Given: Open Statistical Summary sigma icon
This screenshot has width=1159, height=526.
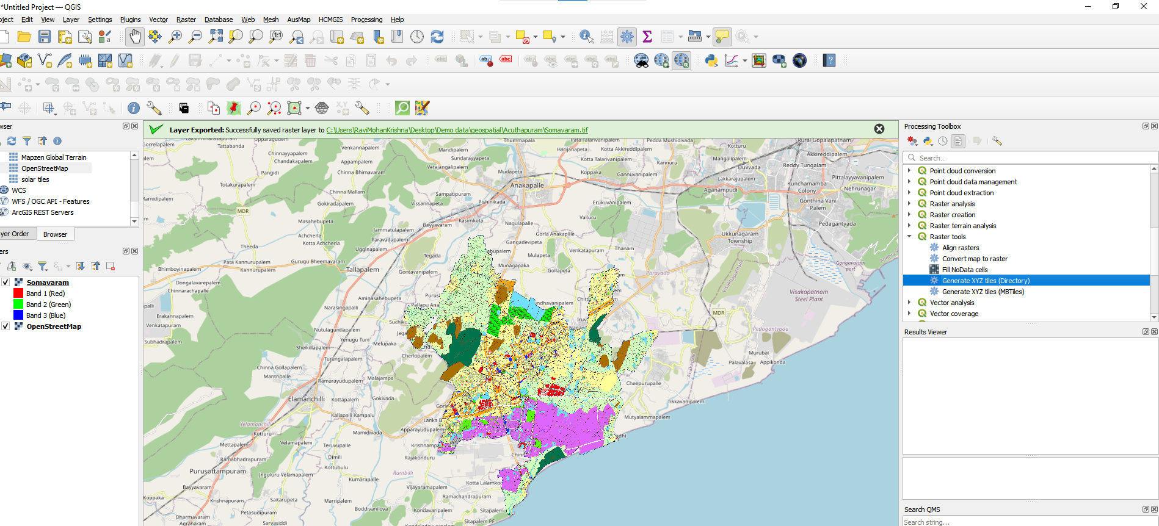Looking at the screenshot, I should pyautogui.click(x=647, y=37).
